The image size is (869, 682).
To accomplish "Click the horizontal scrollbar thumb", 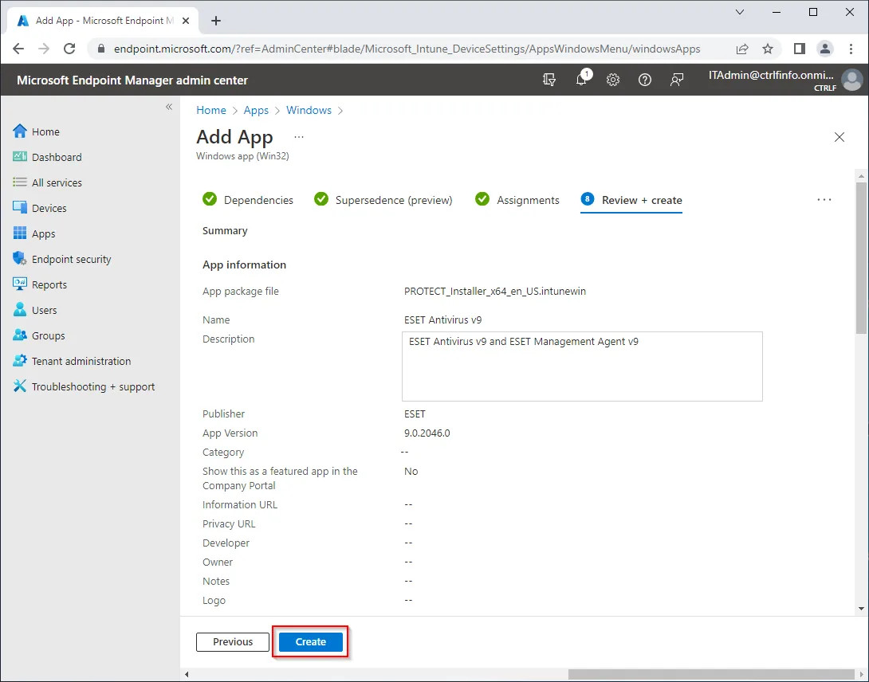I will pos(711,674).
